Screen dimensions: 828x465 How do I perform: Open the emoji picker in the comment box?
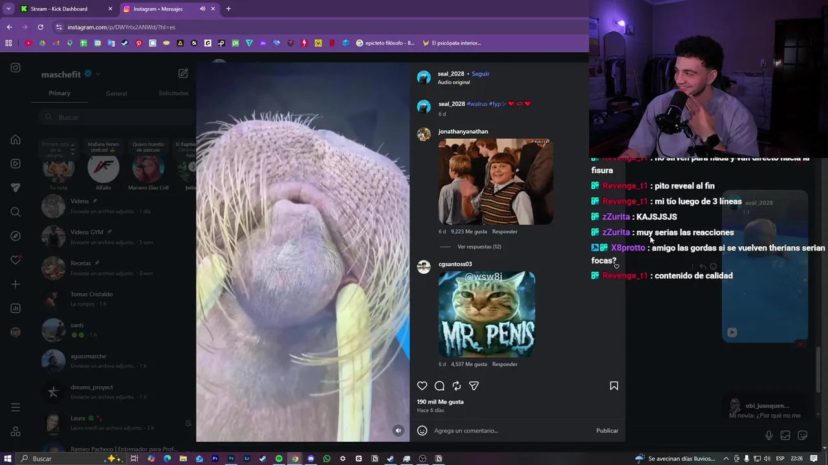pyautogui.click(x=422, y=431)
